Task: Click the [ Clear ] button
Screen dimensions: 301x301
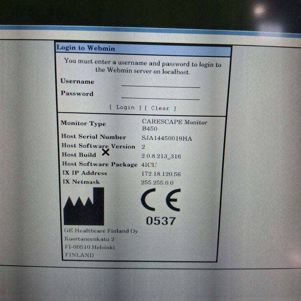Action: point(160,108)
